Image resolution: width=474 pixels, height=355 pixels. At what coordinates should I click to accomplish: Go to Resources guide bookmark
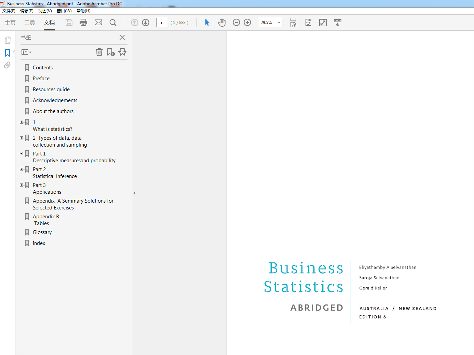[51, 90]
